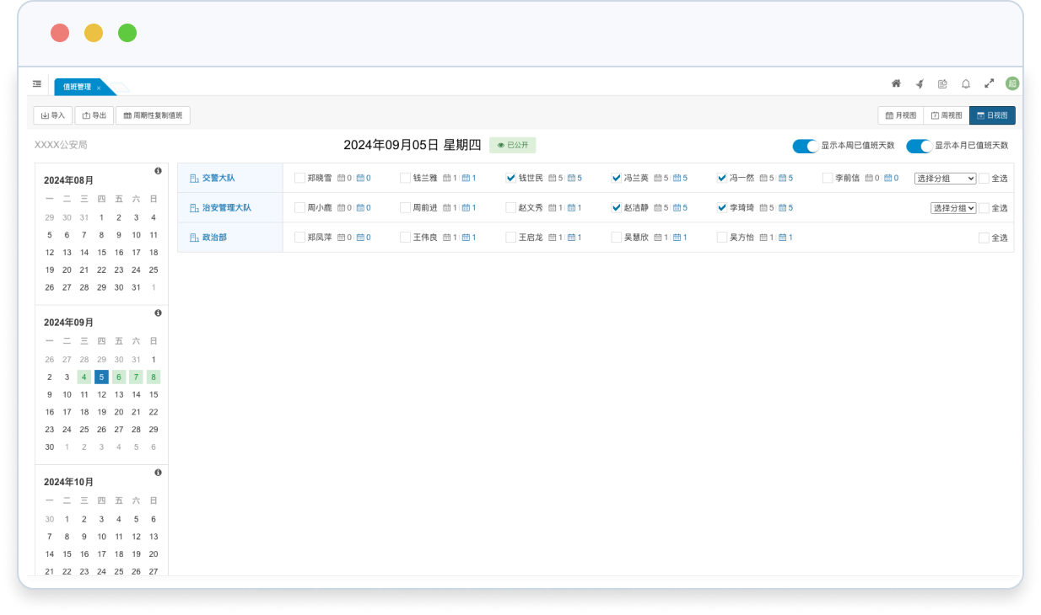Screen dimensions: 1041x615
Task: Open 选择分组 dropdown in 治安管理大队 row
Action: coord(953,208)
